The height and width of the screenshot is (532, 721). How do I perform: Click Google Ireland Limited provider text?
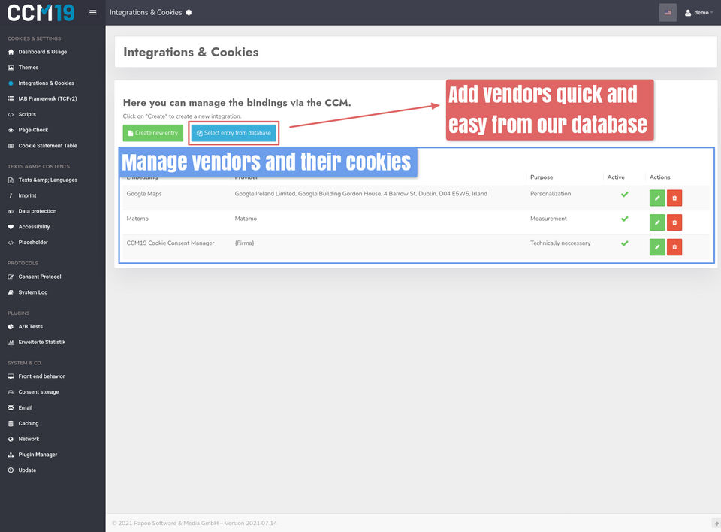click(x=361, y=194)
